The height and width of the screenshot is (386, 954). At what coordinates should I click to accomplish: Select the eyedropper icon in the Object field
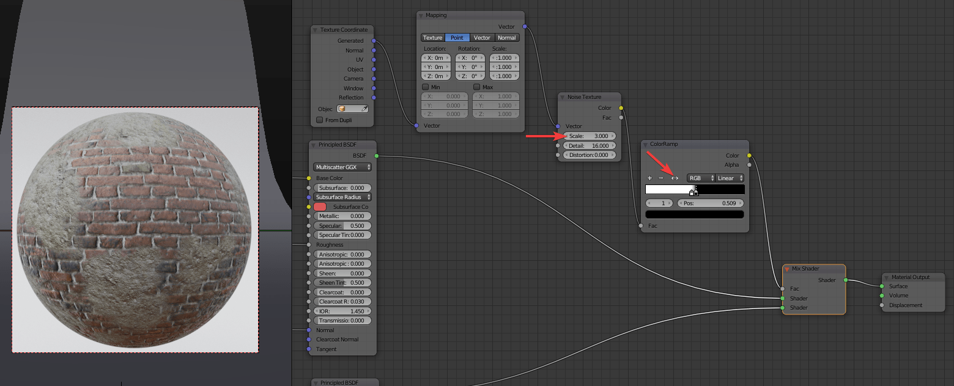(x=364, y=108)
